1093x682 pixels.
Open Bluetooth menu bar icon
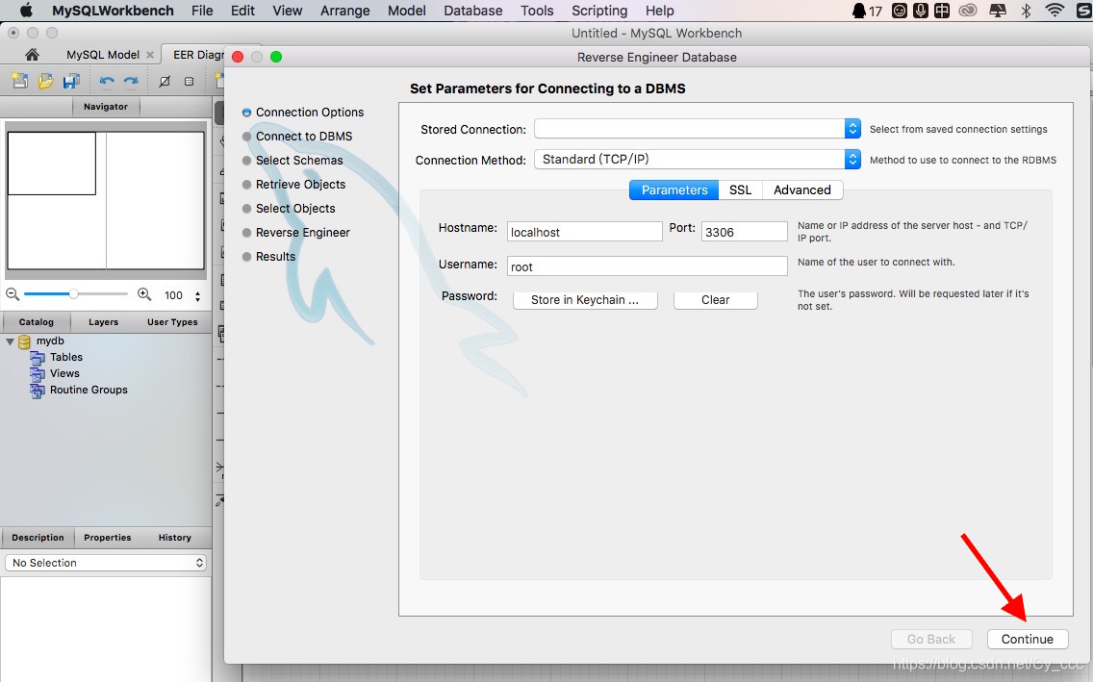[1026, 11]
